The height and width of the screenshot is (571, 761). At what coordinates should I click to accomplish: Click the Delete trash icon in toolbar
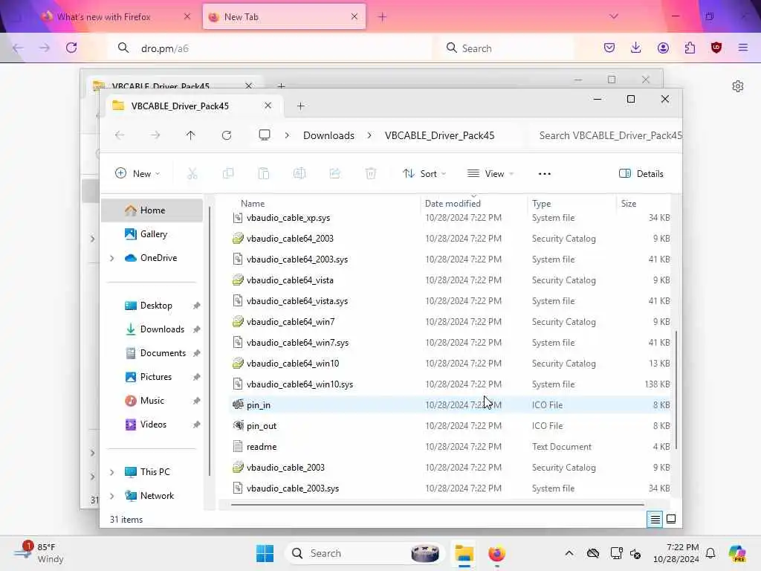tap(371, 173)
